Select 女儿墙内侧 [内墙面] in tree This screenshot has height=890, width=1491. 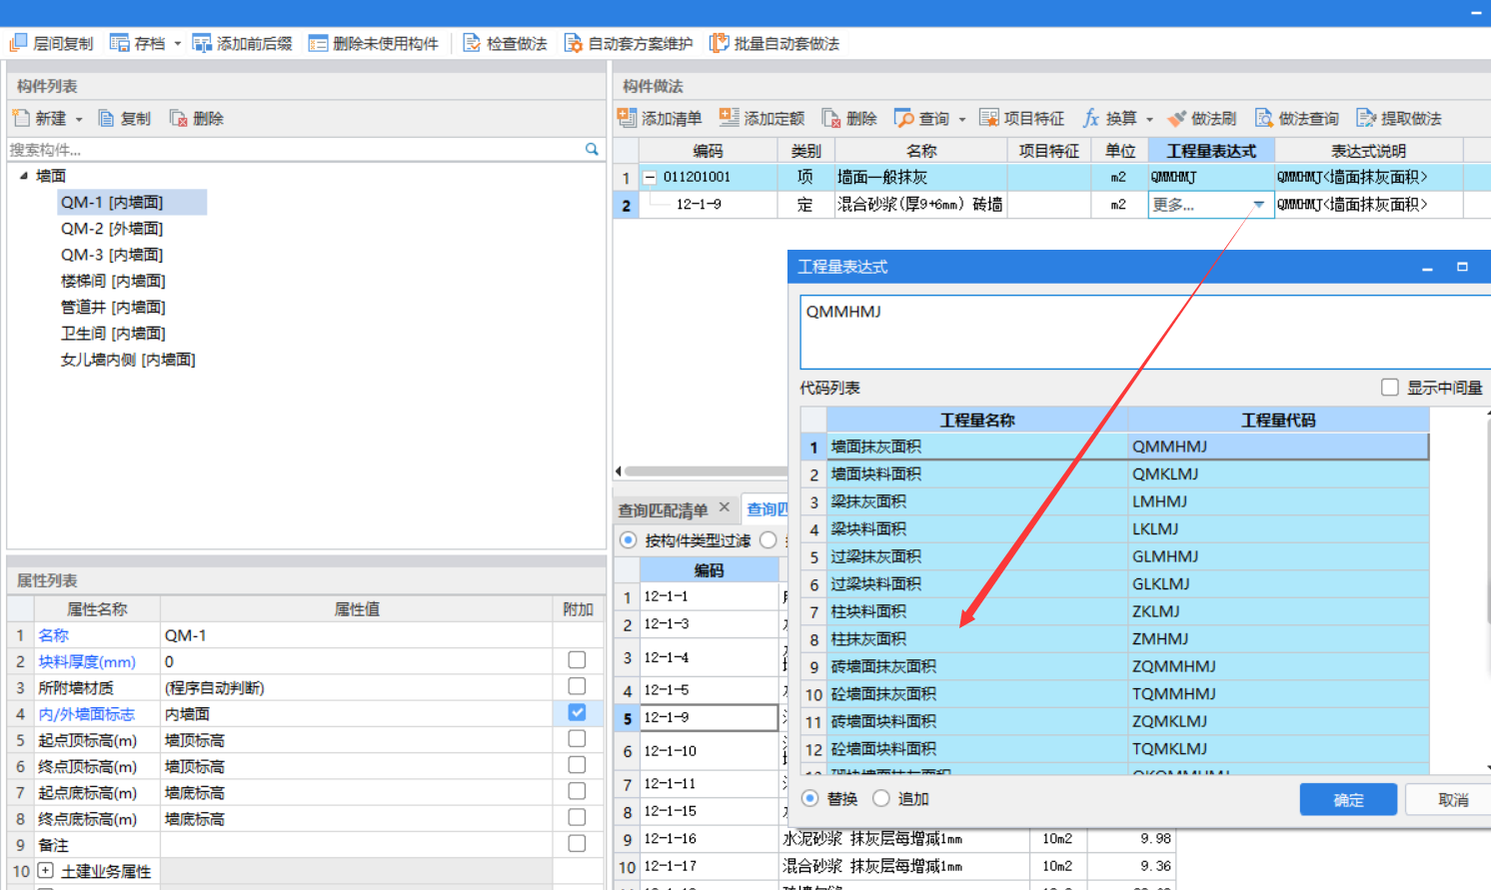coord(128,359)
